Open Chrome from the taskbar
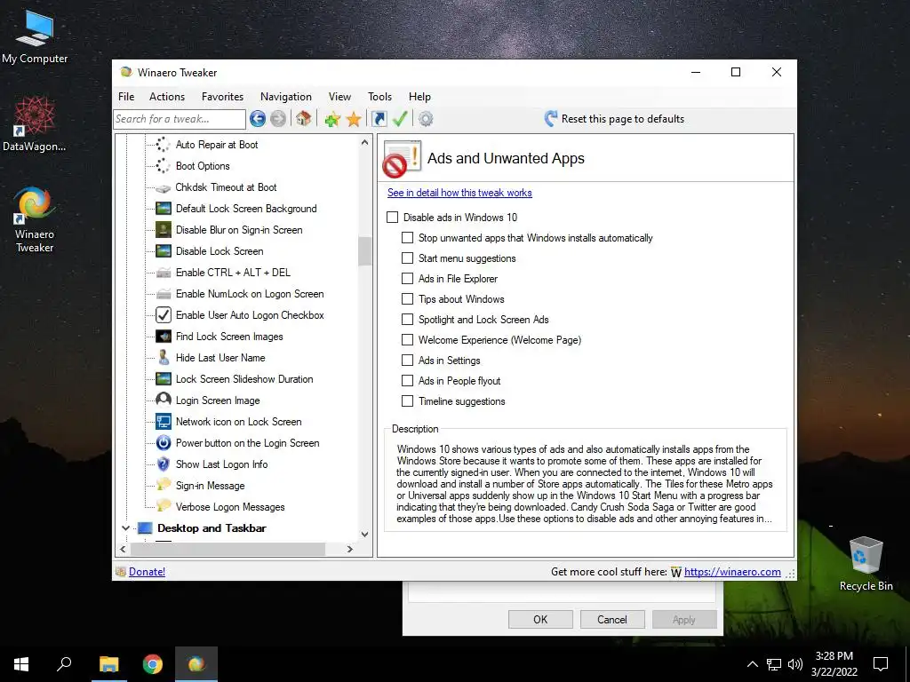Viewport: 910px width, 682px height. (x=153, y=664)
